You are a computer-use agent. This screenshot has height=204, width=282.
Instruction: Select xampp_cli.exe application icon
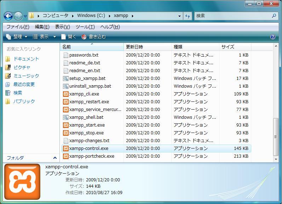[66, 94]
